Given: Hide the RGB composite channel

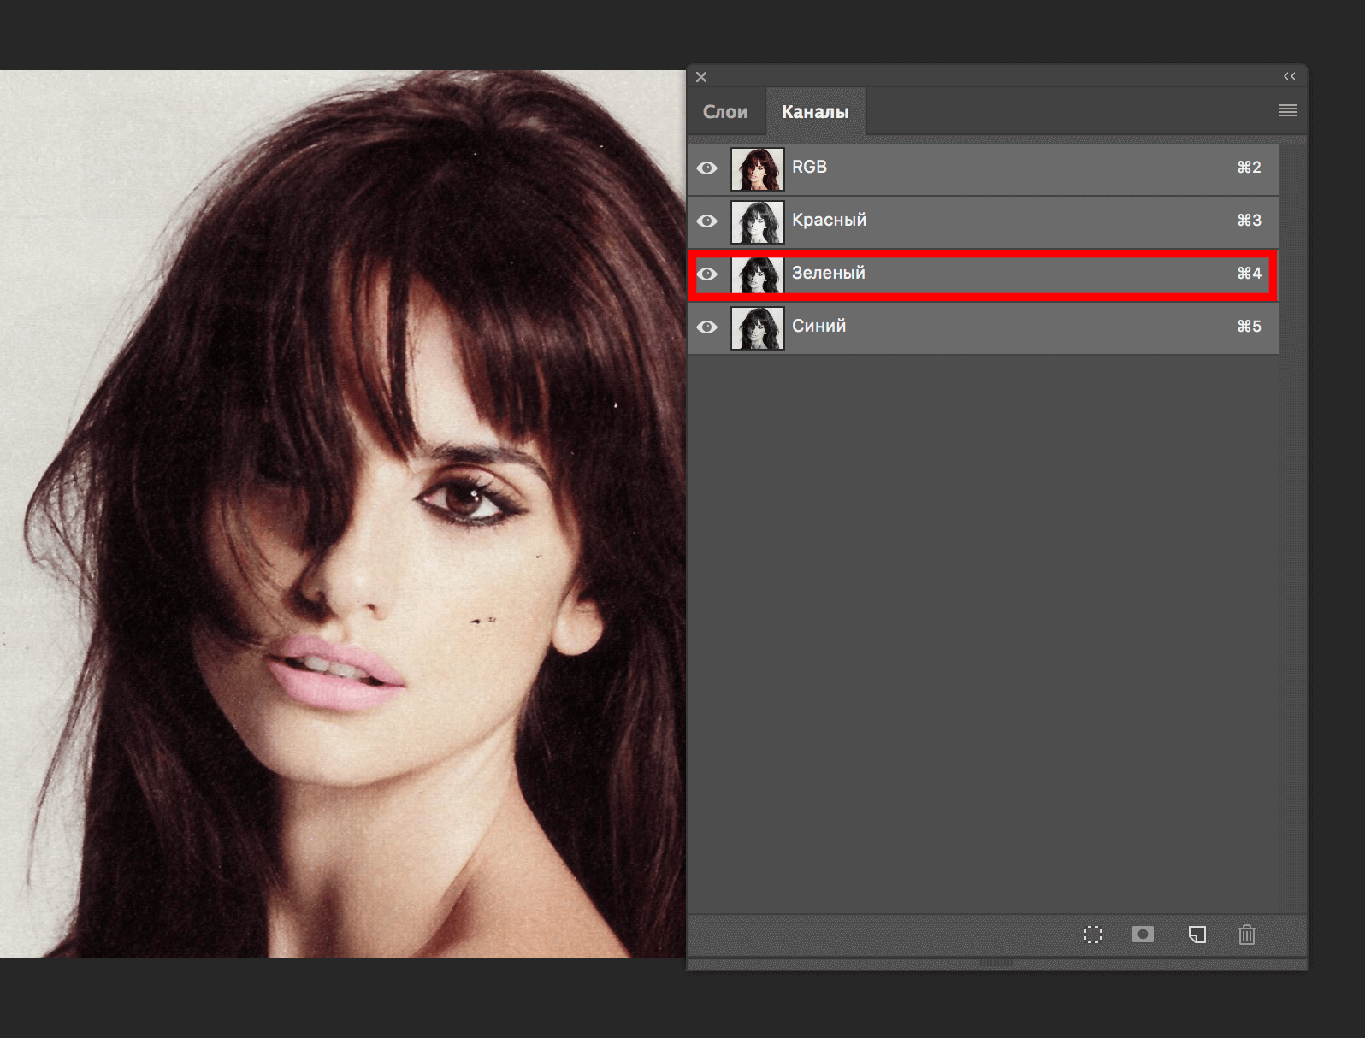Looking at the screenshot, I should 707,168.
